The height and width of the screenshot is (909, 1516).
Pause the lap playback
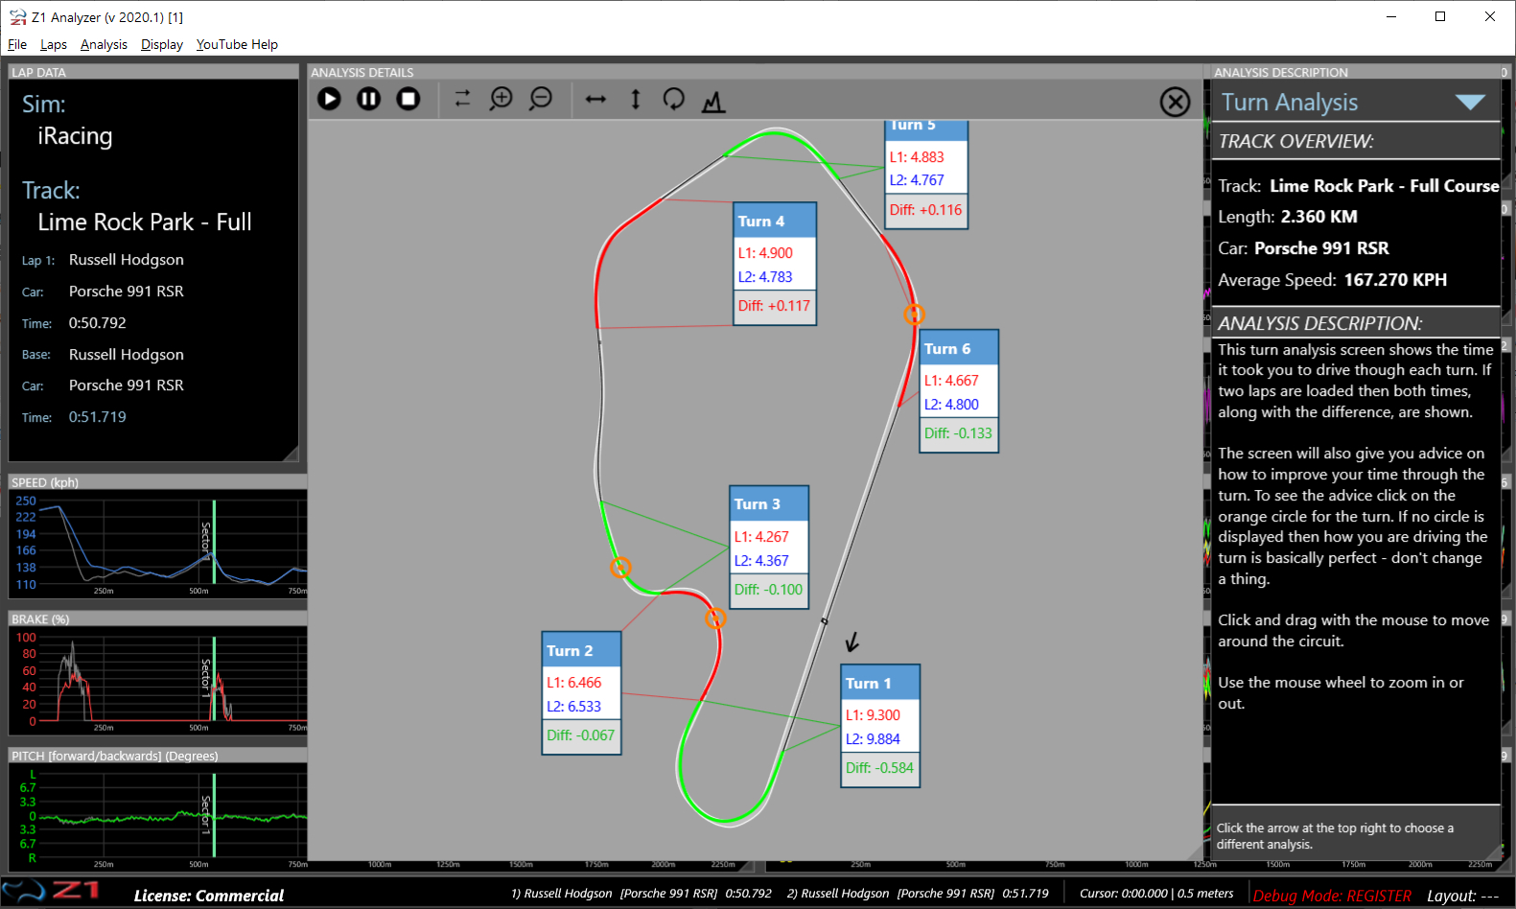click(x=368, y=99)
